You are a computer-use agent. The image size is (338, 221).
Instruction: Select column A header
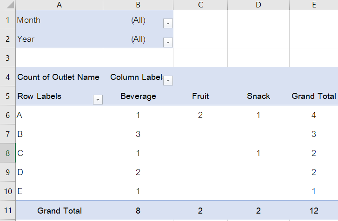click(59, 5)
